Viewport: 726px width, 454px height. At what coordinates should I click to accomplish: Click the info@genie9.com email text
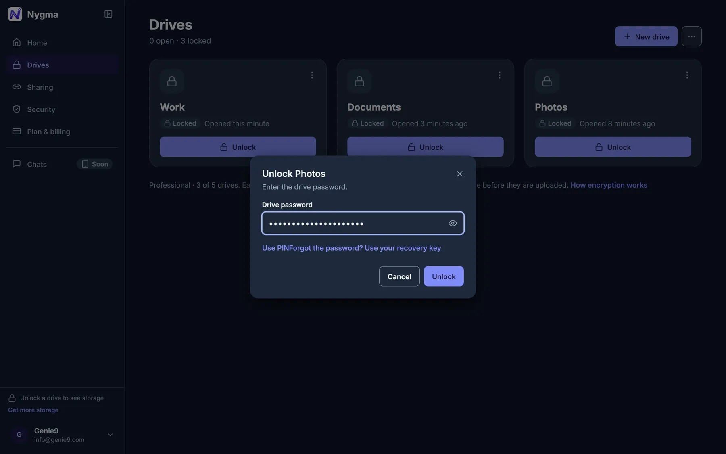pyautogui.click(x=59, y=440)
